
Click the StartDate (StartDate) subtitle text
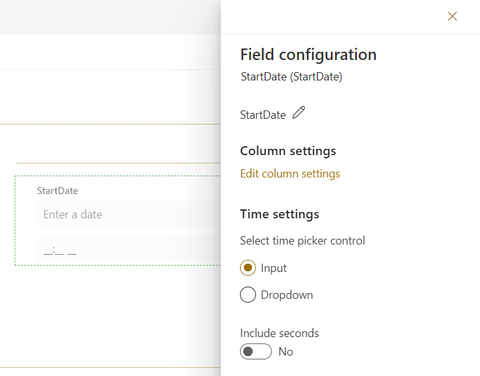291,77
